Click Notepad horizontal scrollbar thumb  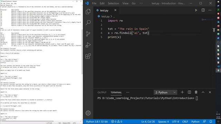28,121
